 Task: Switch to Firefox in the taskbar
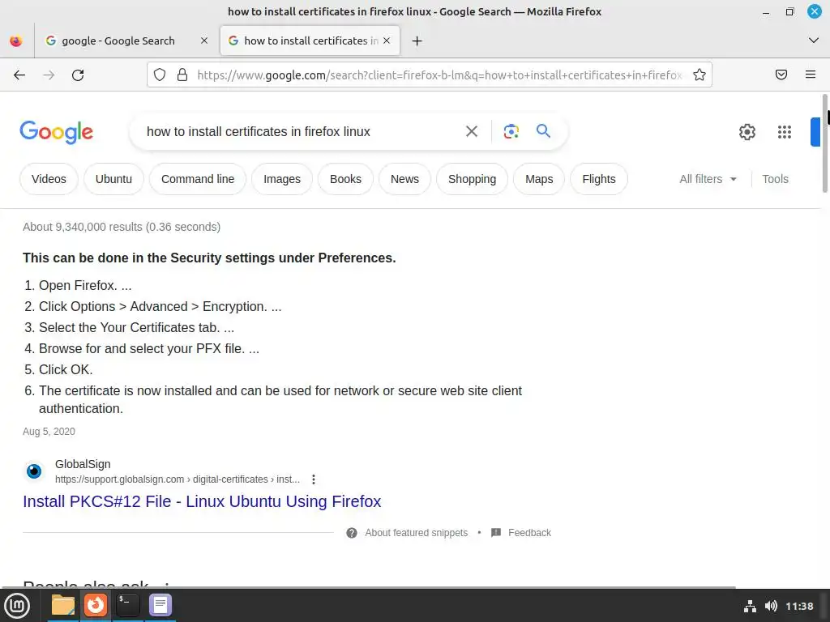coord(96,605)
